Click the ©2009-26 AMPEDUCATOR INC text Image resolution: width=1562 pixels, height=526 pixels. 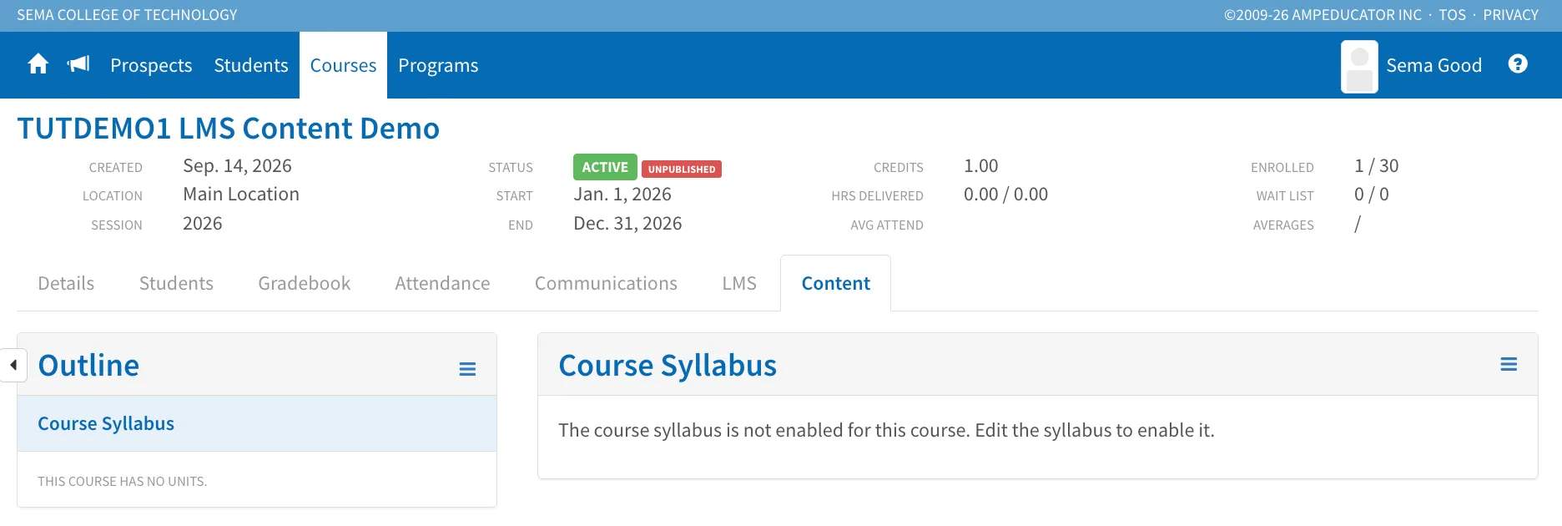click(x=1323, y=15)
